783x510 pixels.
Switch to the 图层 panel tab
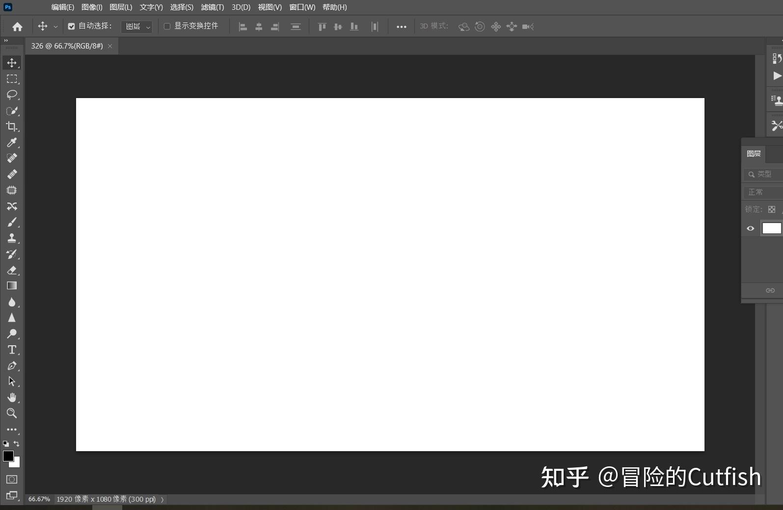[x=754, y=153]
